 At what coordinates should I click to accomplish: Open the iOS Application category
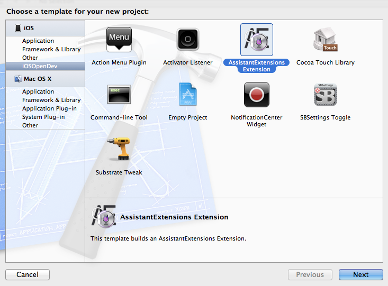pos(38,41)
